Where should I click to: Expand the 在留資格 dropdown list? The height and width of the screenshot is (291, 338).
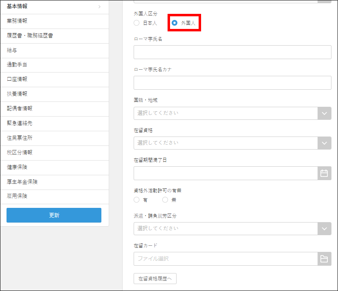[232, 143]
